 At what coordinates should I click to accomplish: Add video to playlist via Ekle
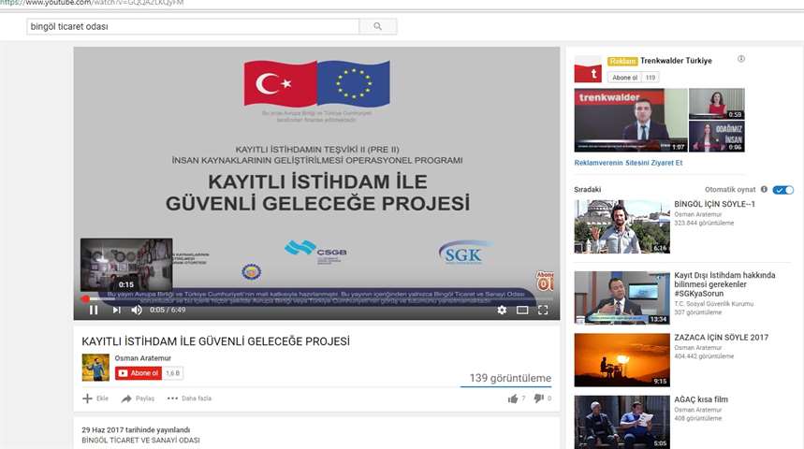click(95, 398)
